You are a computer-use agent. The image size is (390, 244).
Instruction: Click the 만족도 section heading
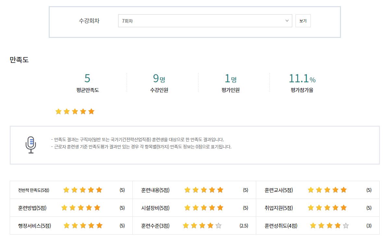click(19, 60)
